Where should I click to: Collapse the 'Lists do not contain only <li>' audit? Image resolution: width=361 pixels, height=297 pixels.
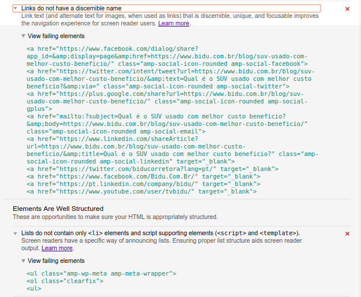coord(16,233)
